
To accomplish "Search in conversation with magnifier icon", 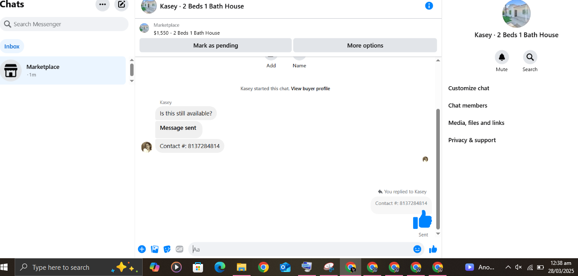I will [x=530, y=57].
